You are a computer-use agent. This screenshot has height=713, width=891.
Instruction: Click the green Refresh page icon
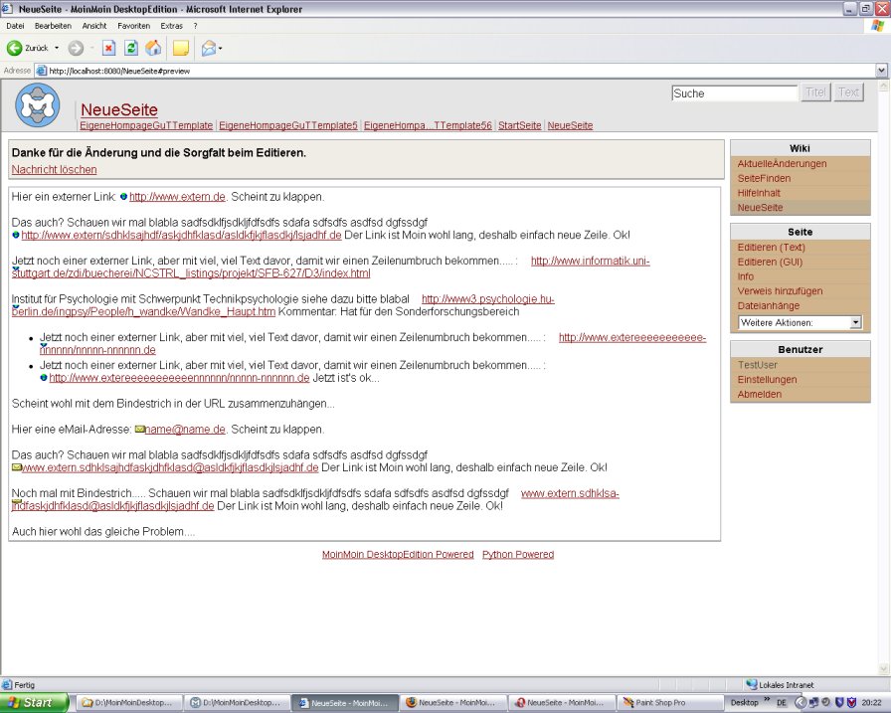pos(131,48)
